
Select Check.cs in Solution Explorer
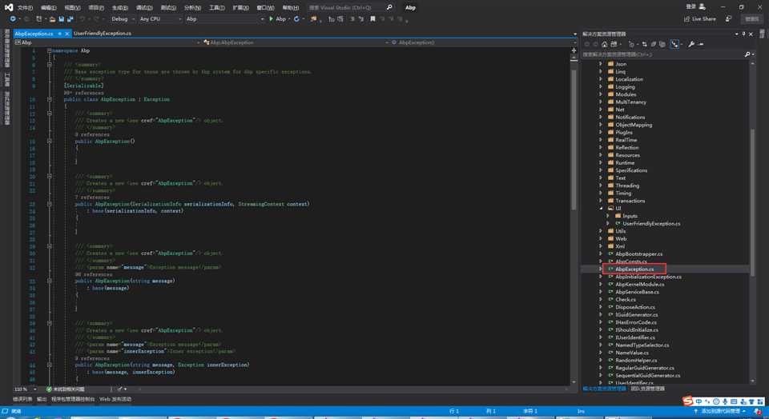coord(626,299)
